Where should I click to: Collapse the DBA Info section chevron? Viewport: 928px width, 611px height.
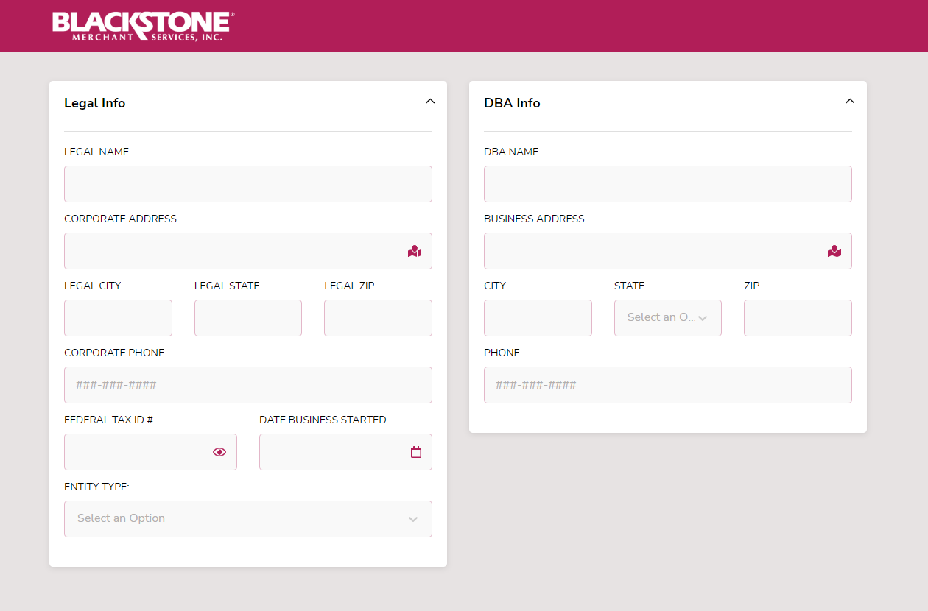(850, 102)
